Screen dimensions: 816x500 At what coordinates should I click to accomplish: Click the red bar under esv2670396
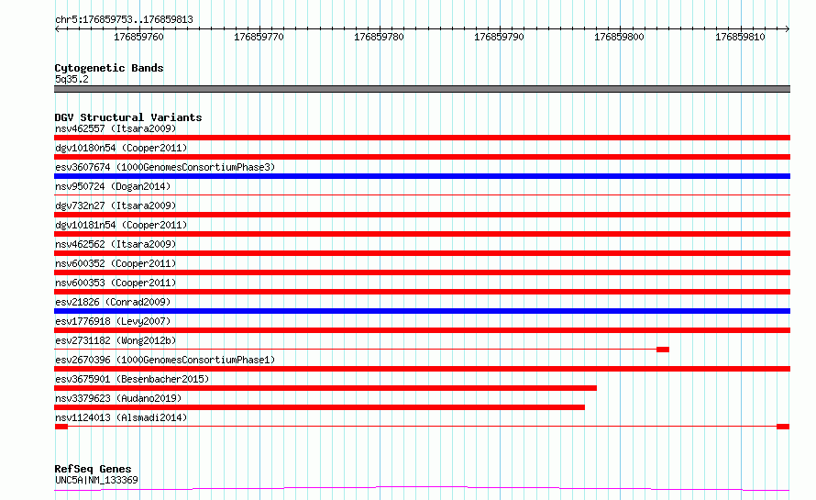tap(422, 369)
